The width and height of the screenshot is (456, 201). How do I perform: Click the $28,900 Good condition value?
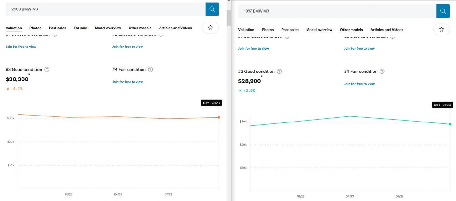250,81
